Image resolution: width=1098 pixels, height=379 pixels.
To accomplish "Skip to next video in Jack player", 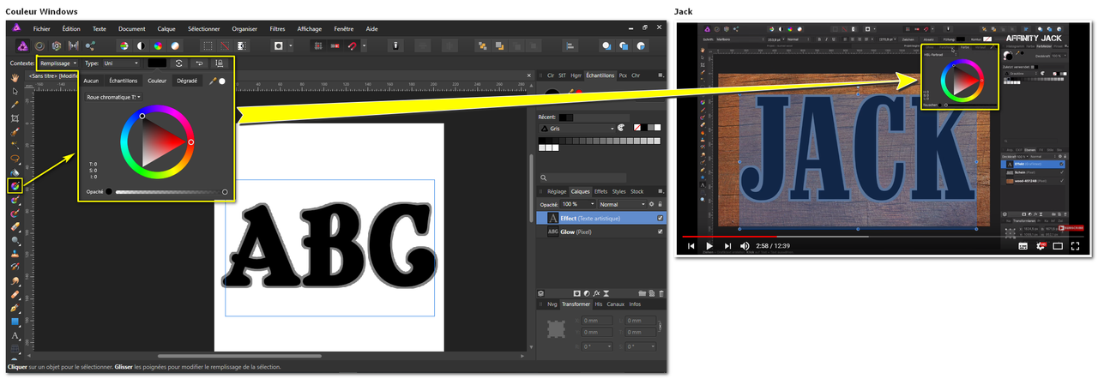I will [728, 246].
